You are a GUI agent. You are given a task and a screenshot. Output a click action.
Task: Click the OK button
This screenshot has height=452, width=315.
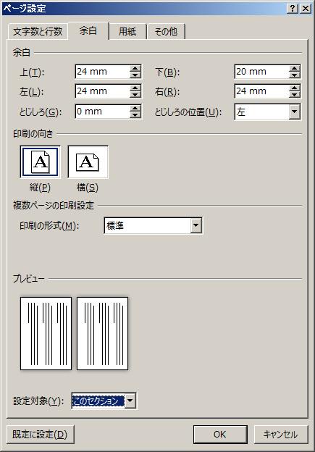[220, 434]
